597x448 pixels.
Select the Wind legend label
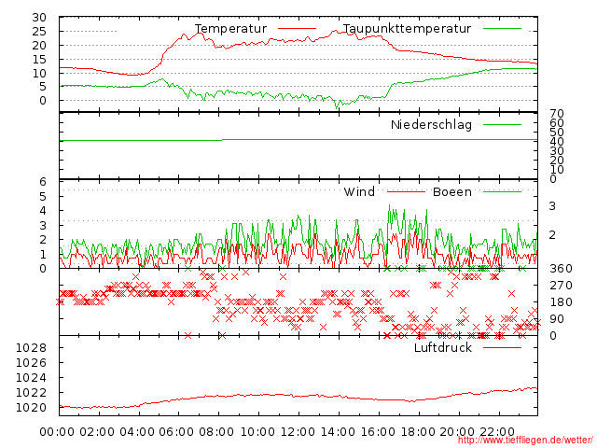tap(359, 191)
